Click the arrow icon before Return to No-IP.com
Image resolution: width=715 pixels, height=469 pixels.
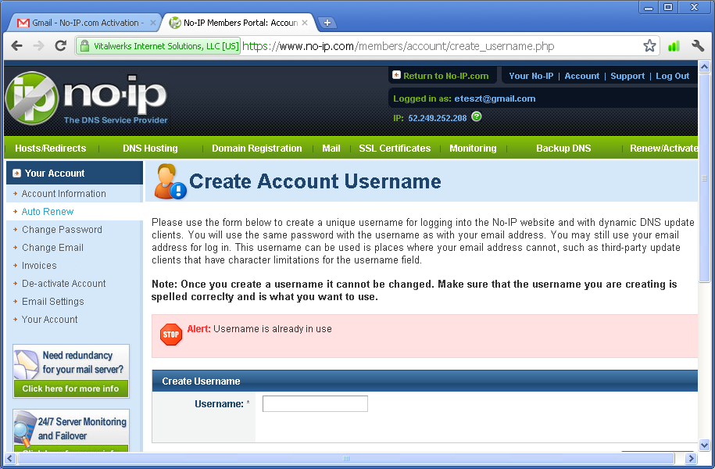point(396,75)
